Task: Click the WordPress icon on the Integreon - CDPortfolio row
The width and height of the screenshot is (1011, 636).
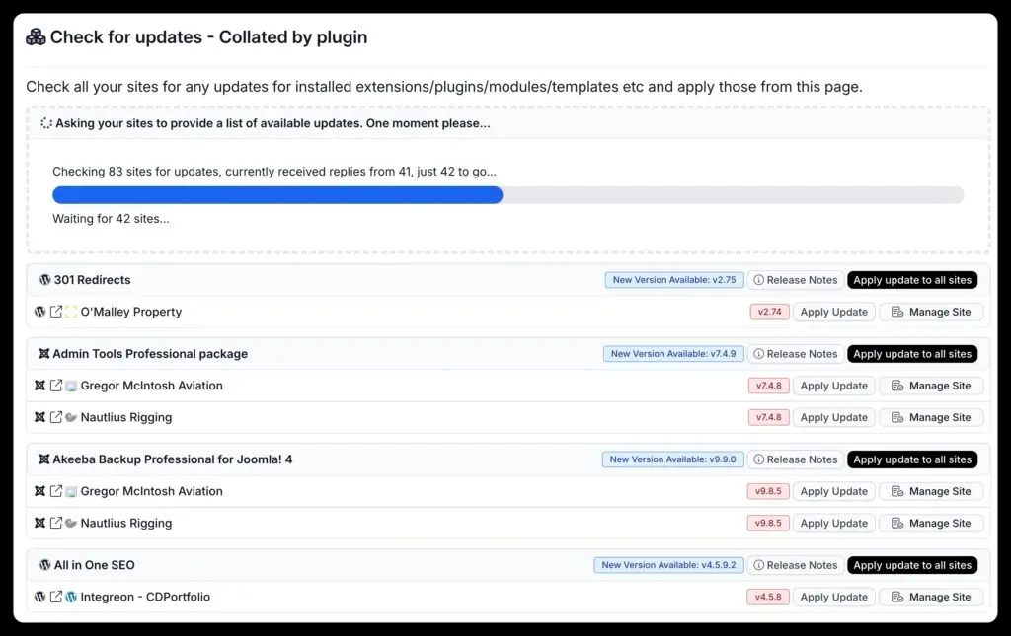Action: 40,597
